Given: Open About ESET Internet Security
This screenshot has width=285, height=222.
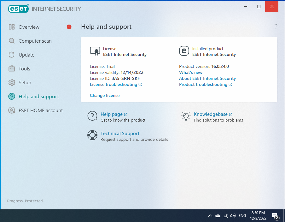Looking at the screenshot, I should coord(207,78).
